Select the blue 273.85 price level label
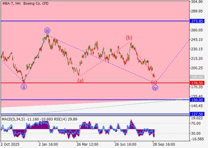Image resolution: width=208 pixels, height=148 pixels. point(197,21)
